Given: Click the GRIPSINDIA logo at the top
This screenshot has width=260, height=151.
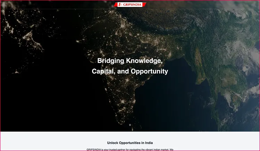Looking at the screenshot, I should coord(130,5).
